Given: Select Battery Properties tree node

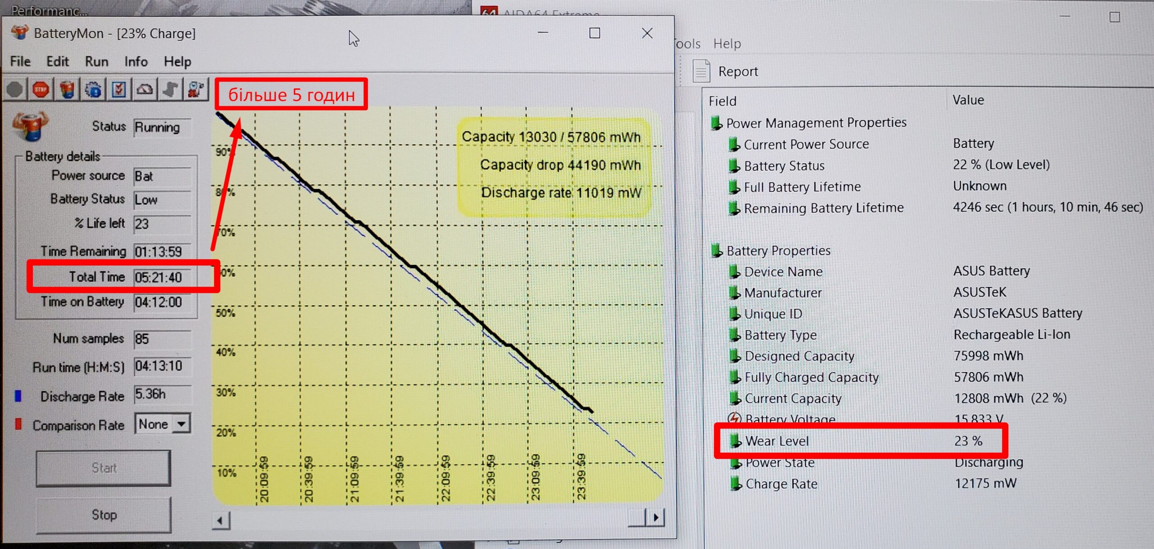Looking at the screenshot, I should pyautogui.click(x=778, y=251).
